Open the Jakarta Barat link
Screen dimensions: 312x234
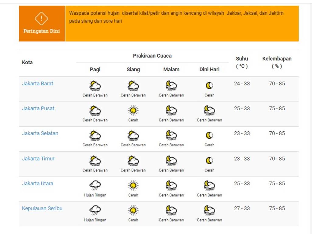click(x=37, y=83)
